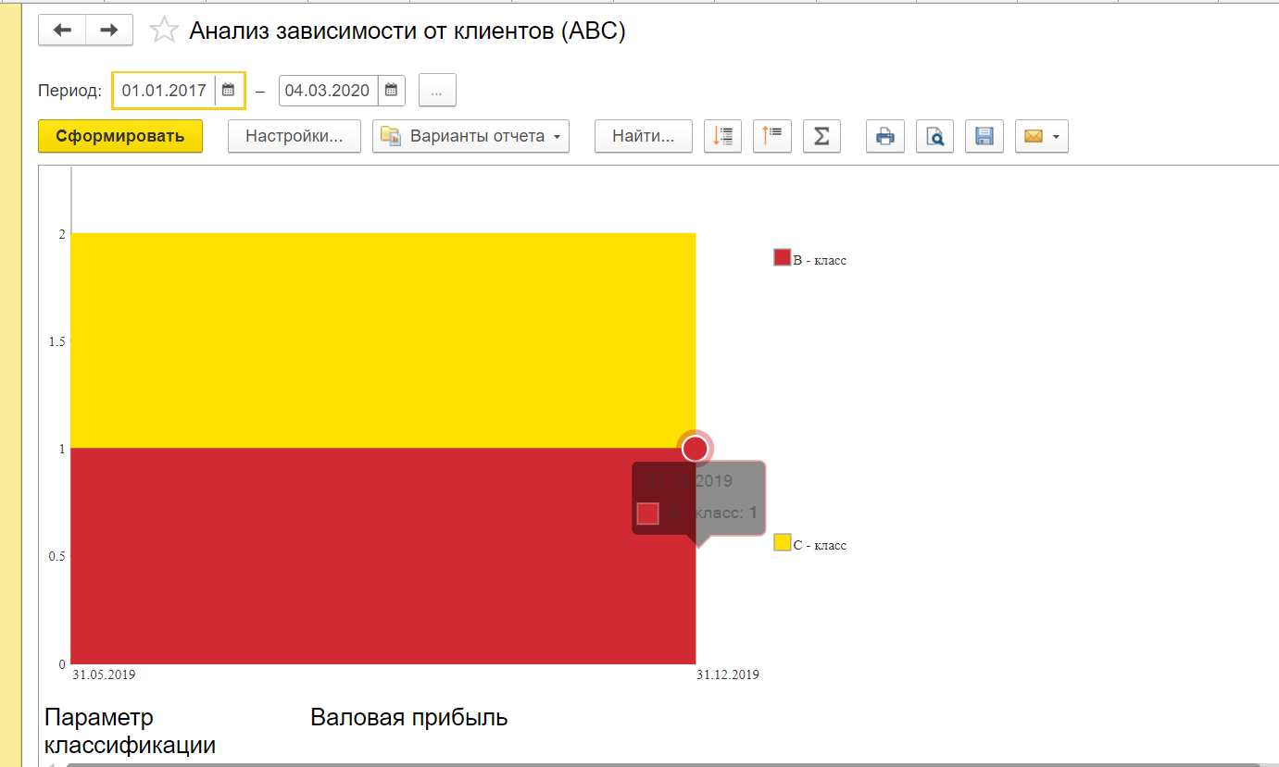1279x767 pixels.
Task: Click the Sigma sum icon
Action: click(821, 136)
